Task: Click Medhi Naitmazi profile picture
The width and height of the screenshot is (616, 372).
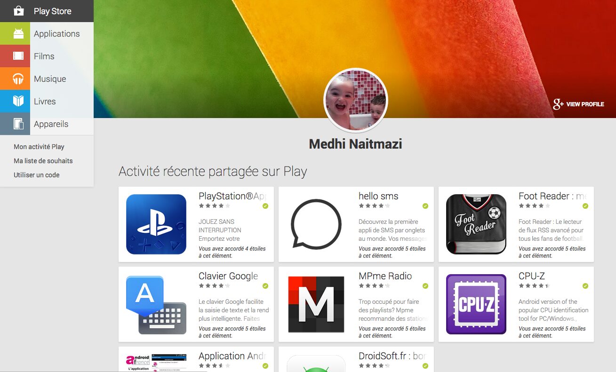Action: pos(356,101)
